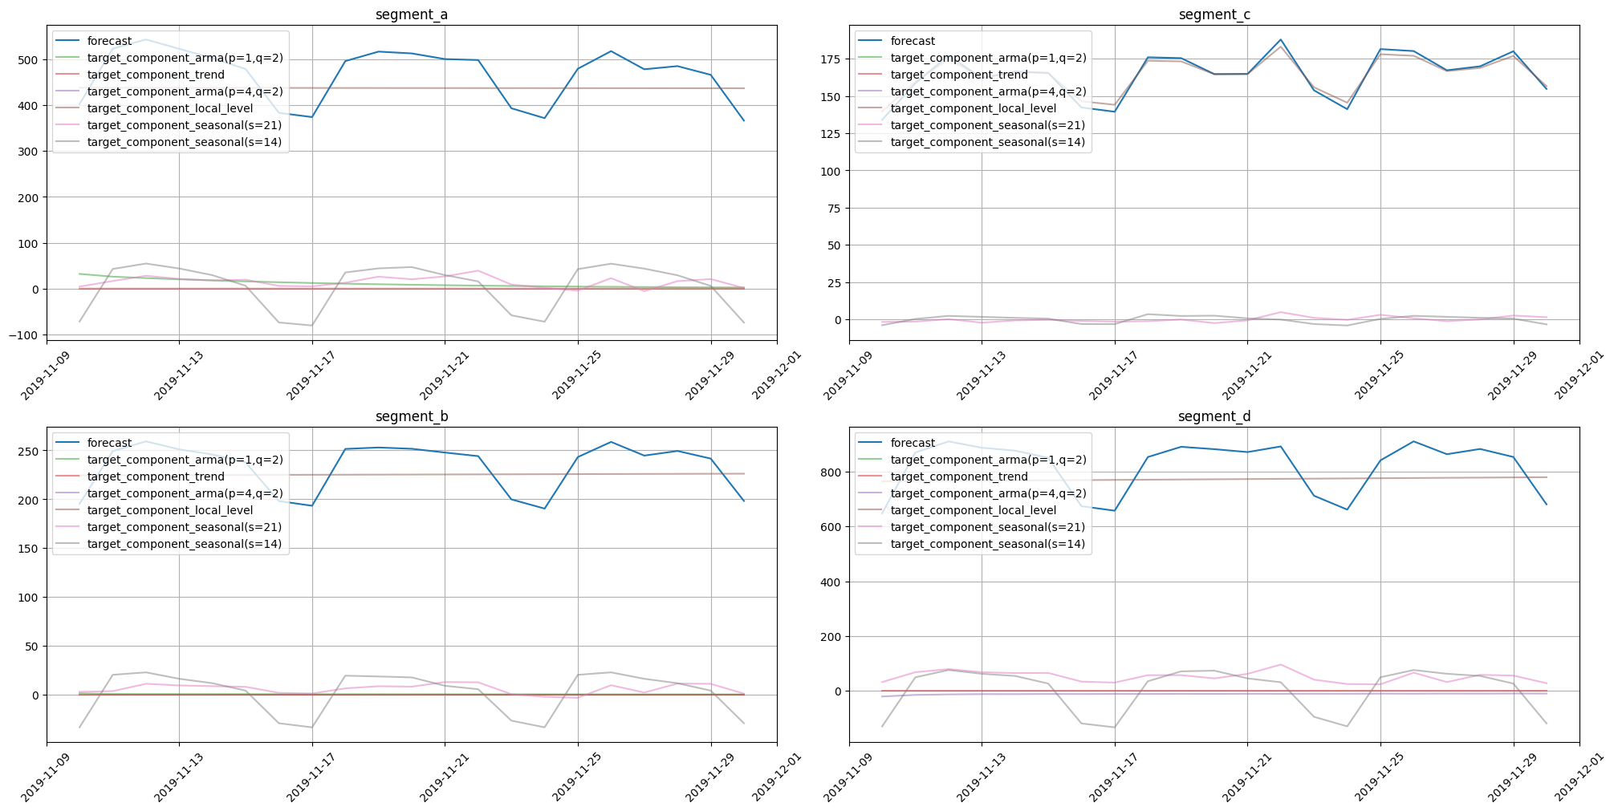Image resolution: width=1614 pixels, height=811 pixels.
Task: Select 'target_component_seasonal(s=14)' legend label in segment_c
Action: (x=988, y=142)
